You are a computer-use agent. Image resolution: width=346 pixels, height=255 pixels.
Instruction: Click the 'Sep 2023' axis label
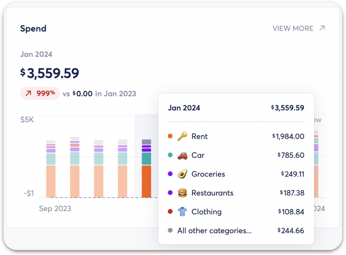(x=55, y=208)
